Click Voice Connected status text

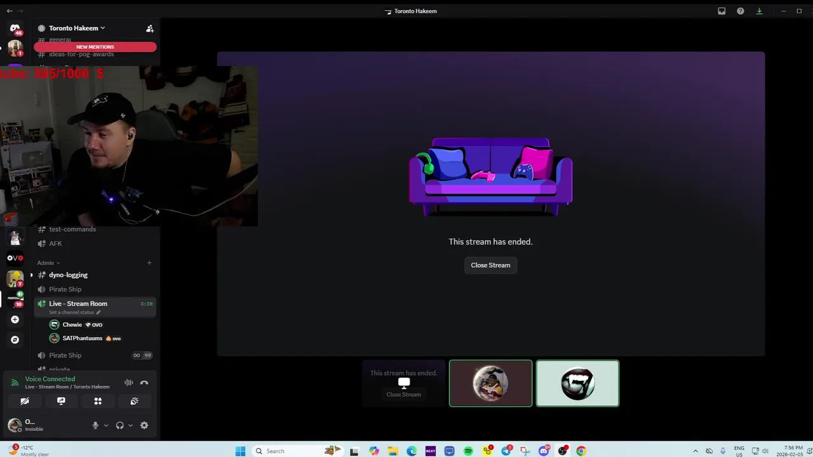[x=50, y=379]
